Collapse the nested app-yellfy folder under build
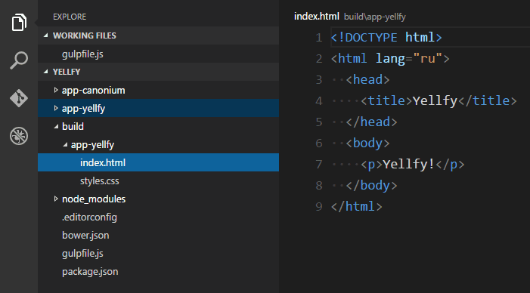 65,145
